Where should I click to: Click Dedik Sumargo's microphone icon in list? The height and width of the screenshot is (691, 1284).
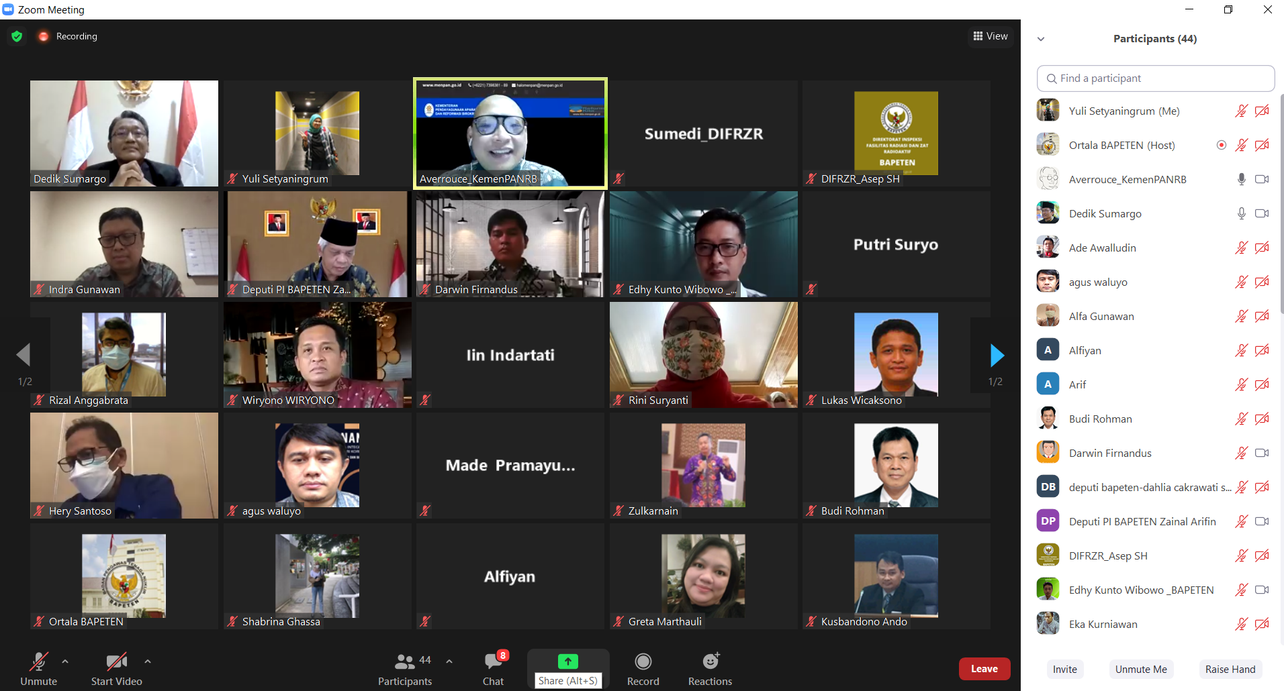[x=1242, y=213]
